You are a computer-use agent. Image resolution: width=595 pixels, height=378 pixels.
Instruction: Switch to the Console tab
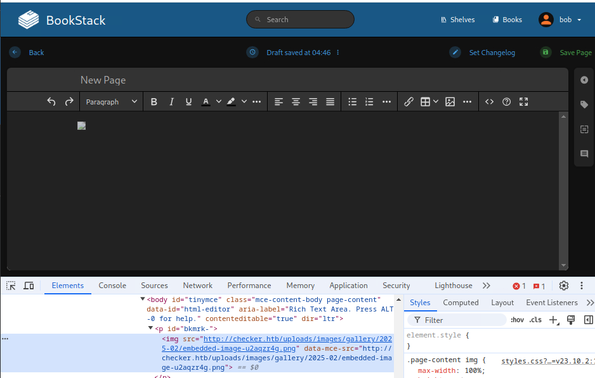(x=112, y=286)
